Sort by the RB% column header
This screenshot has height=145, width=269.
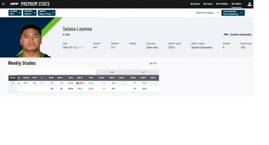click(71, 78)
